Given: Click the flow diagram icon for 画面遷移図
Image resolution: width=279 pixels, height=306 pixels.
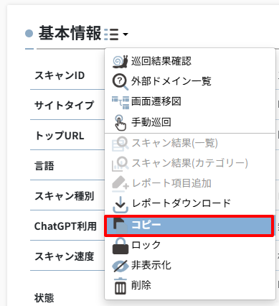Looking at the screenshot, I should (120, 102).
